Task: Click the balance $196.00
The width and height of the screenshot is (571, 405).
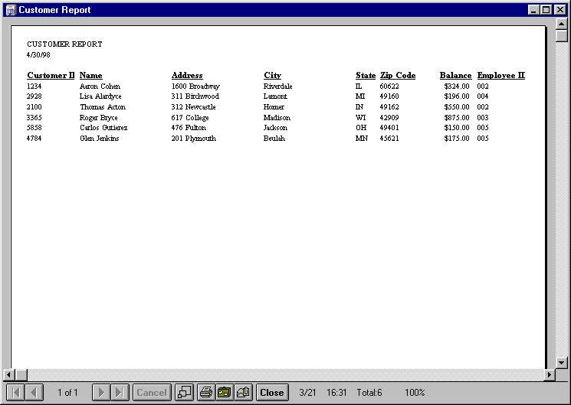Action: [x=457, y=96]
